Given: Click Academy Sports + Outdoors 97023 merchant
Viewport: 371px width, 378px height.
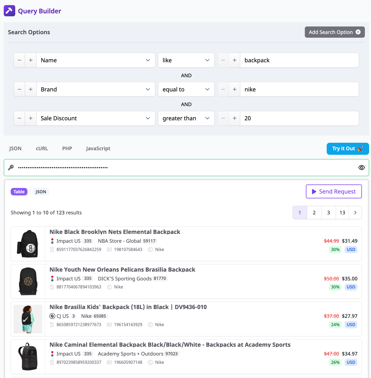Looking at the screenshot, I should pos(139,354).
